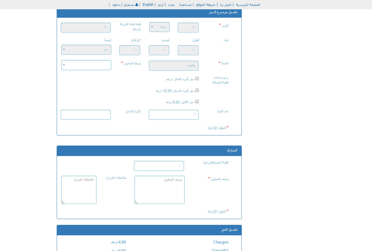Viewport: 372px width, 251px height.
Task: Check the insurance price 0.00 dirham box
Action: (197, 101)
